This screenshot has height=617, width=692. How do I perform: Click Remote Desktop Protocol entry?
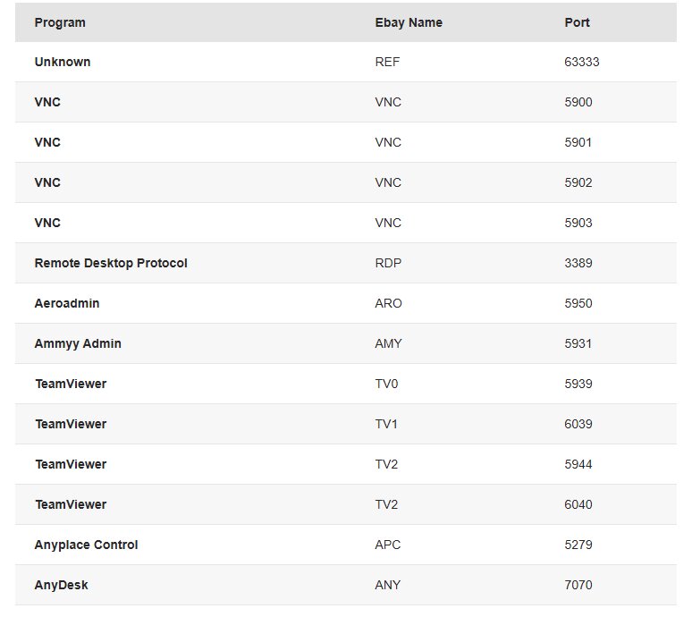111,263
